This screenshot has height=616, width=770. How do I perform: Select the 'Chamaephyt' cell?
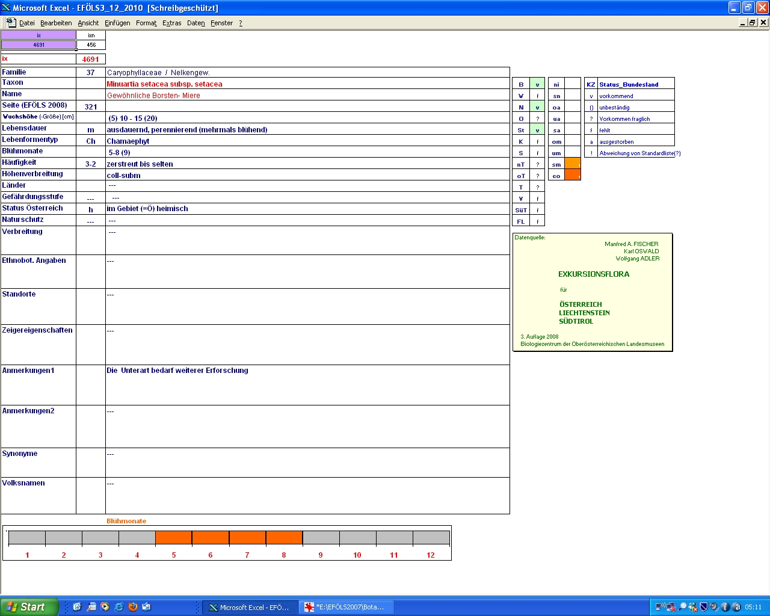click(307, 141)
